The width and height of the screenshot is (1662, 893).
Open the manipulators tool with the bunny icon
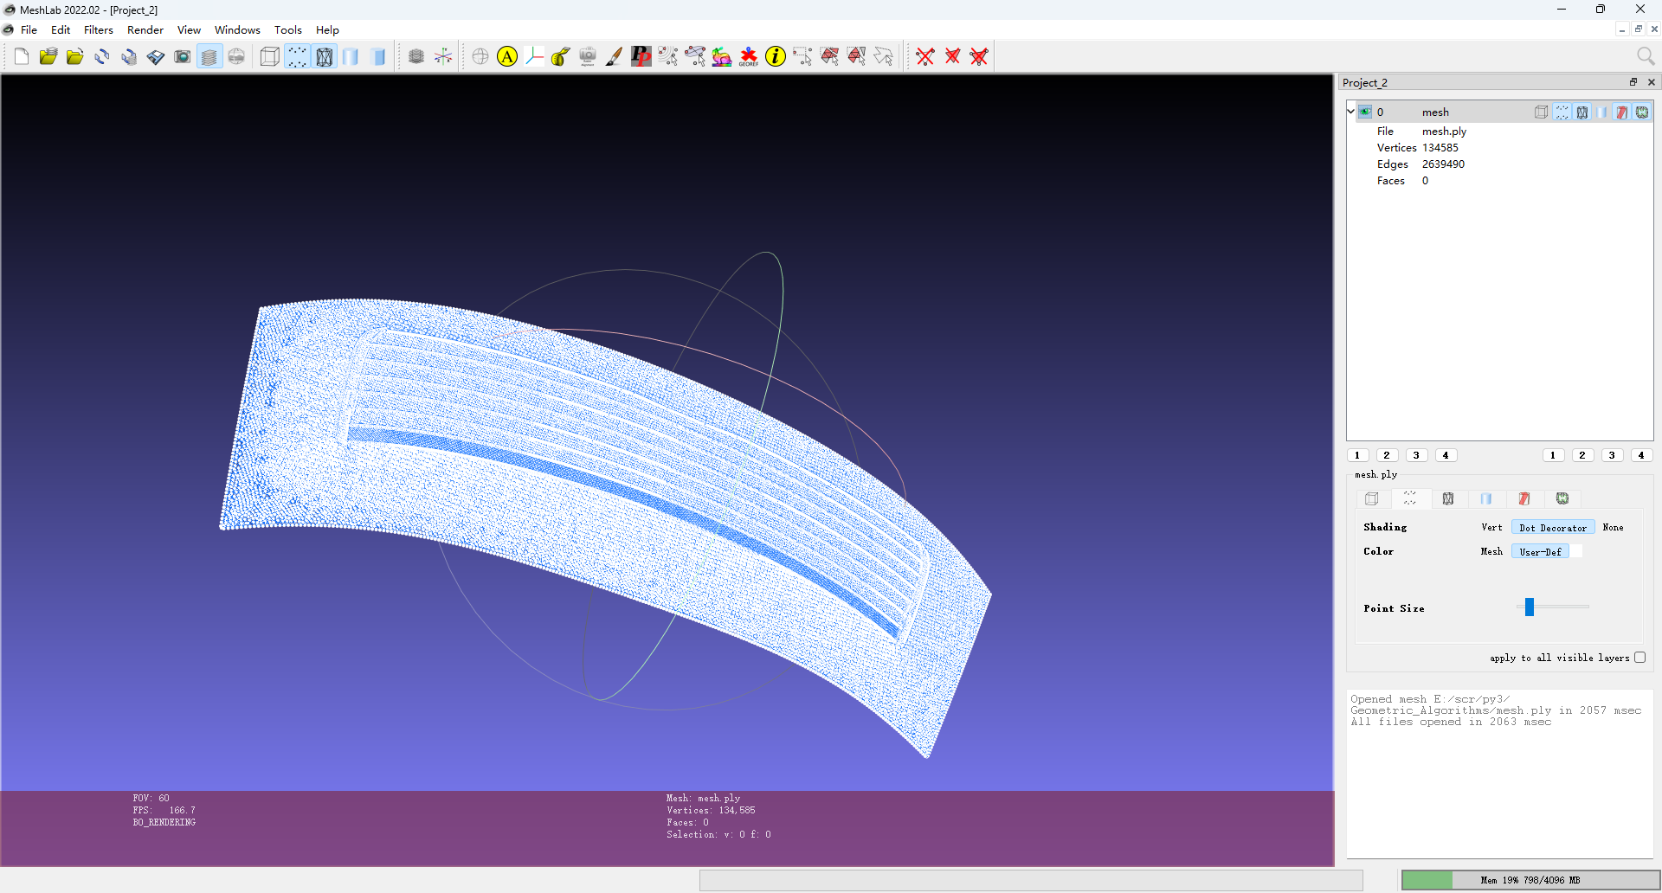pyautogui.click(x=722, y=57)
